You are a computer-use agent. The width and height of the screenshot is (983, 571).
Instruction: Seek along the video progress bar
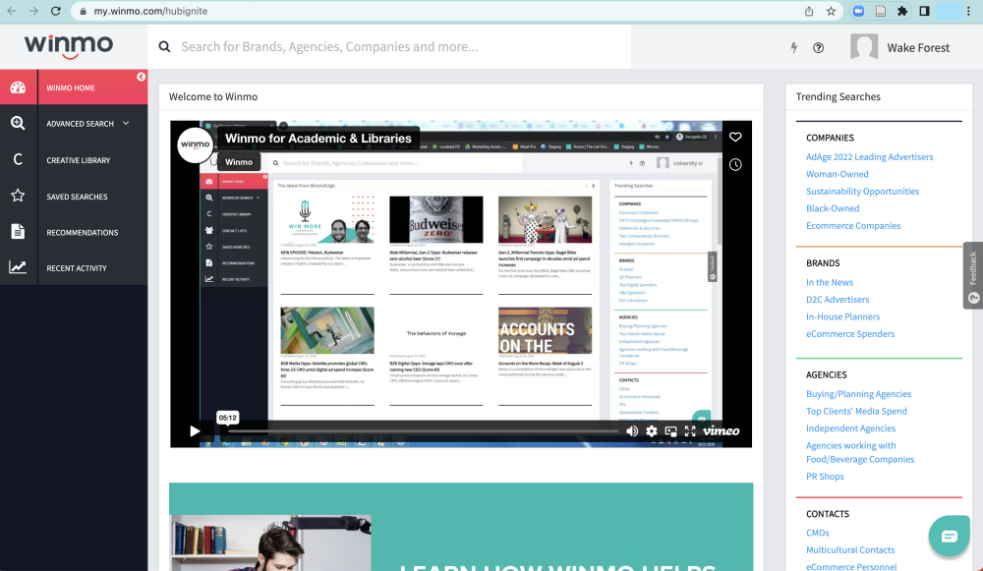(423, 431)
